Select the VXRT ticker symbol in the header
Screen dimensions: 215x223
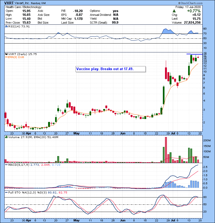9,3
